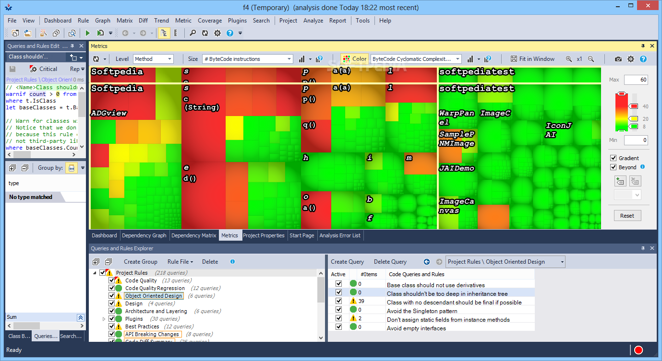Click the zoom in magnifier icon
This screenshot has width=662, height=361.
(569, 59)
